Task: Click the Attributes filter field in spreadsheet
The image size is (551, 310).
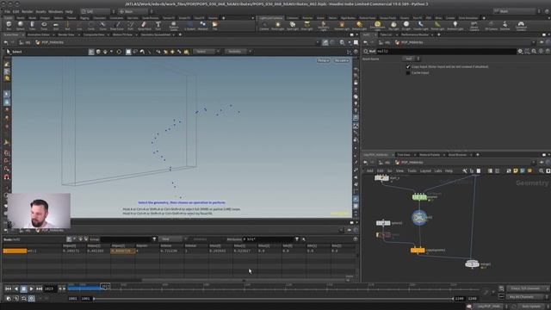Action: pyautogui.click(x=269, y=239)
